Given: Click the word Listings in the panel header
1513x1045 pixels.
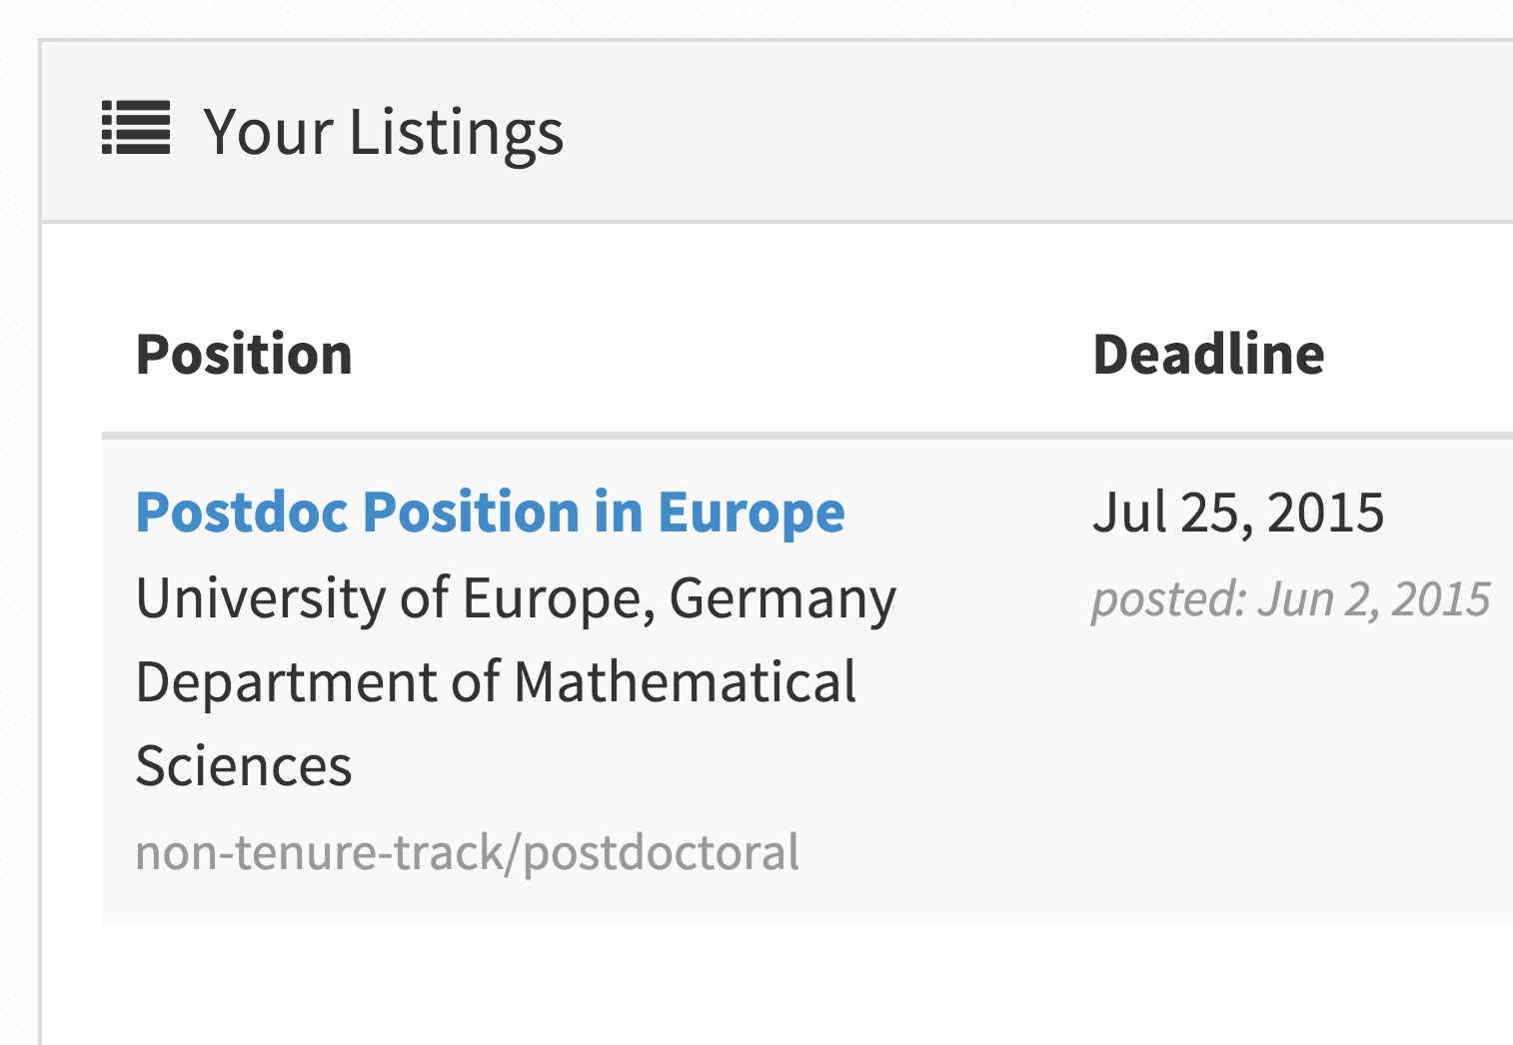Looking at the screenshot, I should (x=456, y=134).
